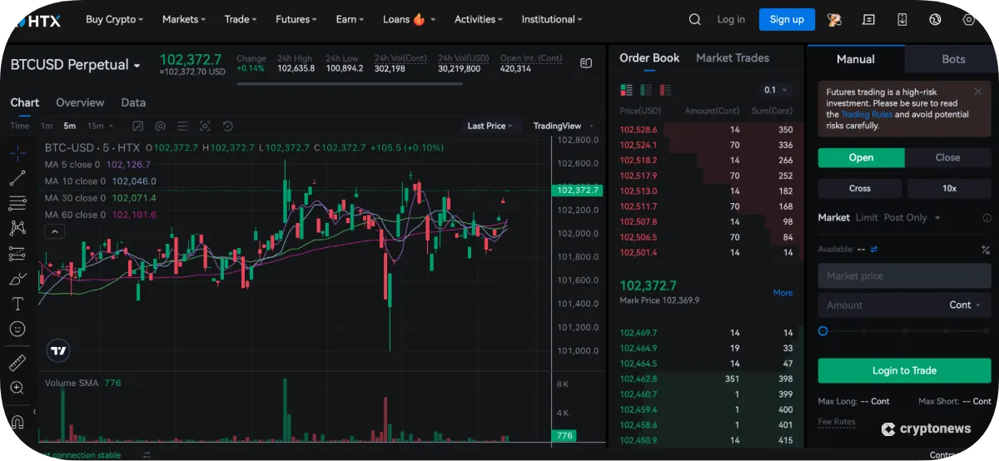Click the order type info icon
The width and height of the screenshot is (999, 461).
click(x=987, y=217)
